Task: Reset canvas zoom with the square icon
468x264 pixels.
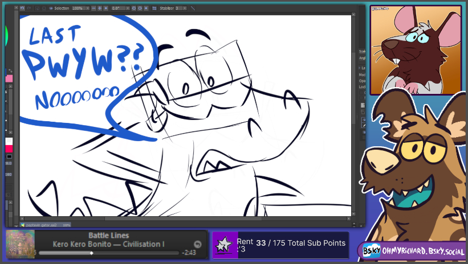Action: click(107, 9)
